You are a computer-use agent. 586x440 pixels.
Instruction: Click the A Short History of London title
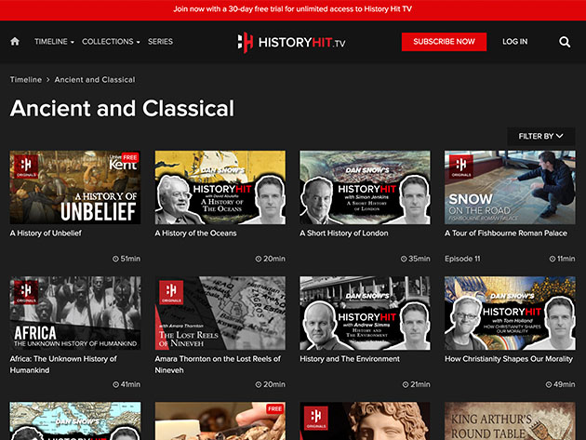(344, 233)
